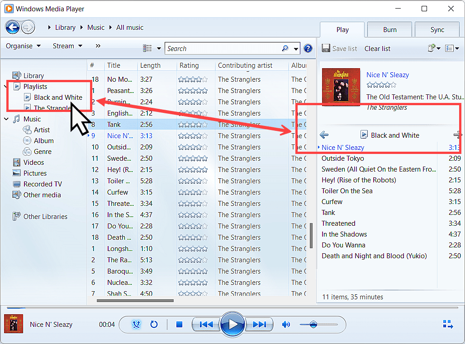Mute the speaker volume
Image resolution: width=465 pixels, height=344 pixels.
point(286,324)
